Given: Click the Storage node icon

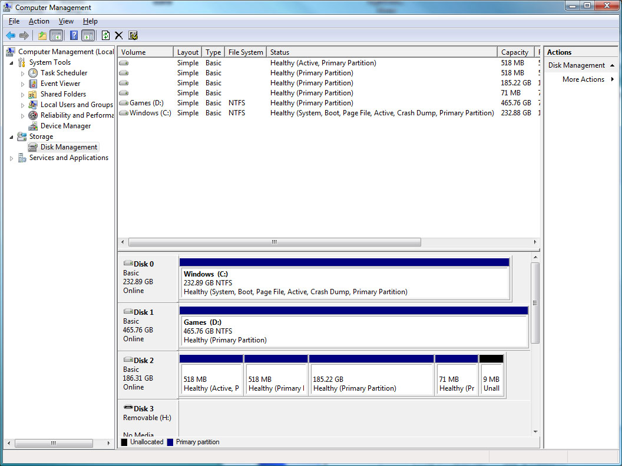Looking at the screenshot, I should coord(22,137).
